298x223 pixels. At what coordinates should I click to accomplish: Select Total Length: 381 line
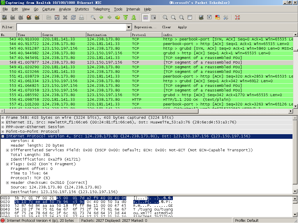30,155
